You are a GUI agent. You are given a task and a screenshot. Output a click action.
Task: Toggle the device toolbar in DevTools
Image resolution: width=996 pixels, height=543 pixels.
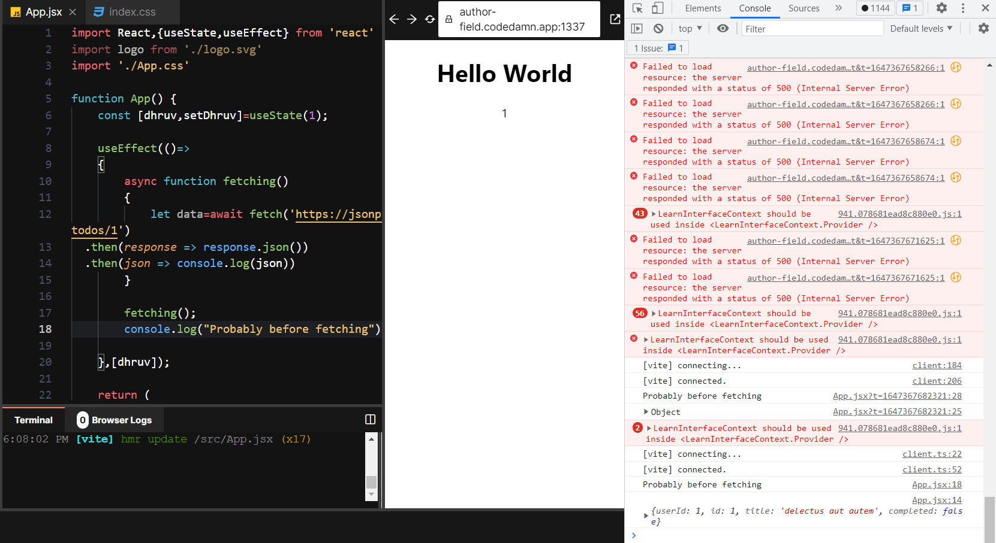coord(657,8)
